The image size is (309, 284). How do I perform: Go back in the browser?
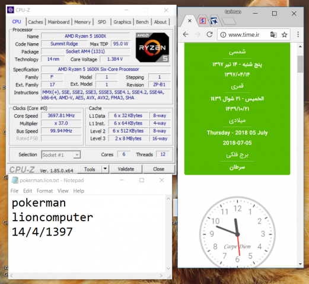click(x=186, y=34)
